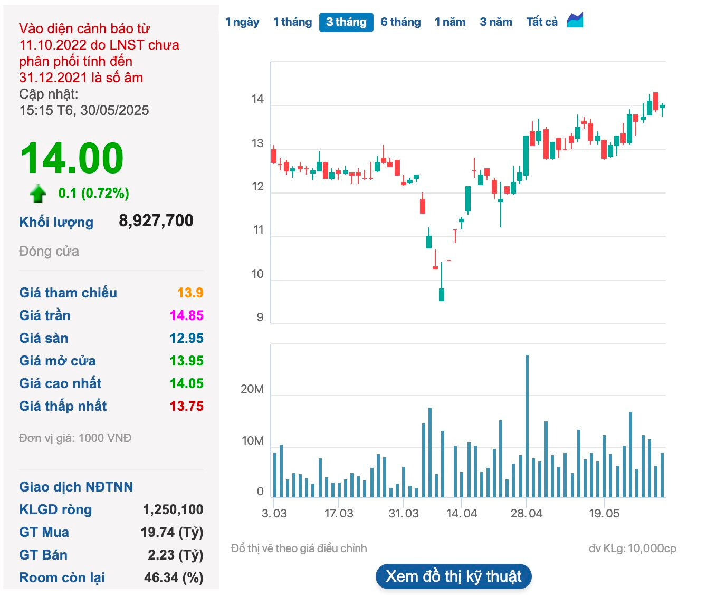
Task: Click the Giá sàn value 12.95
Action: coord(186,338)
